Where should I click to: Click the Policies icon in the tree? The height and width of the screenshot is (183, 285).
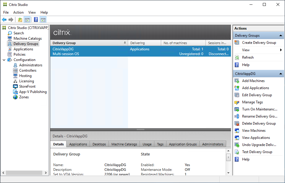10,54
